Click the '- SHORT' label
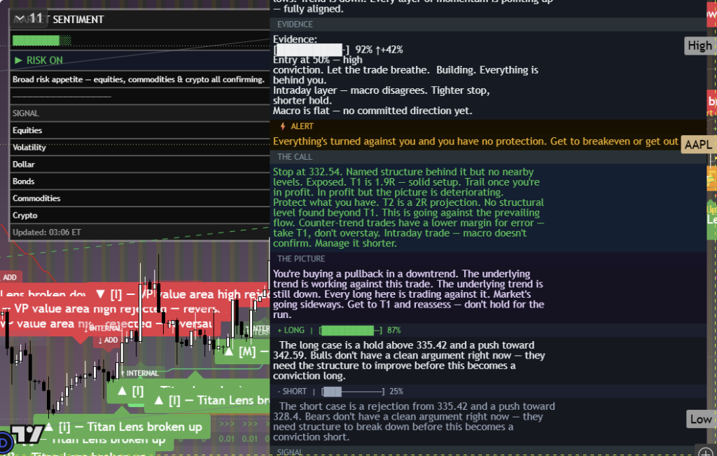 coord(292,392)
